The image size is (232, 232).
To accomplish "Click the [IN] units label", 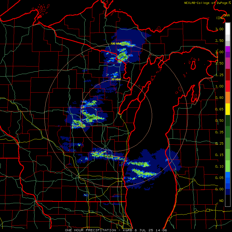I will coord(220,18).
